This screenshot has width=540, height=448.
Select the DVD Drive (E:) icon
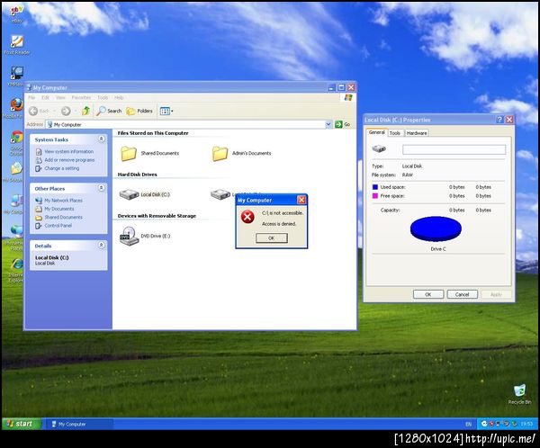coord(129,236)
